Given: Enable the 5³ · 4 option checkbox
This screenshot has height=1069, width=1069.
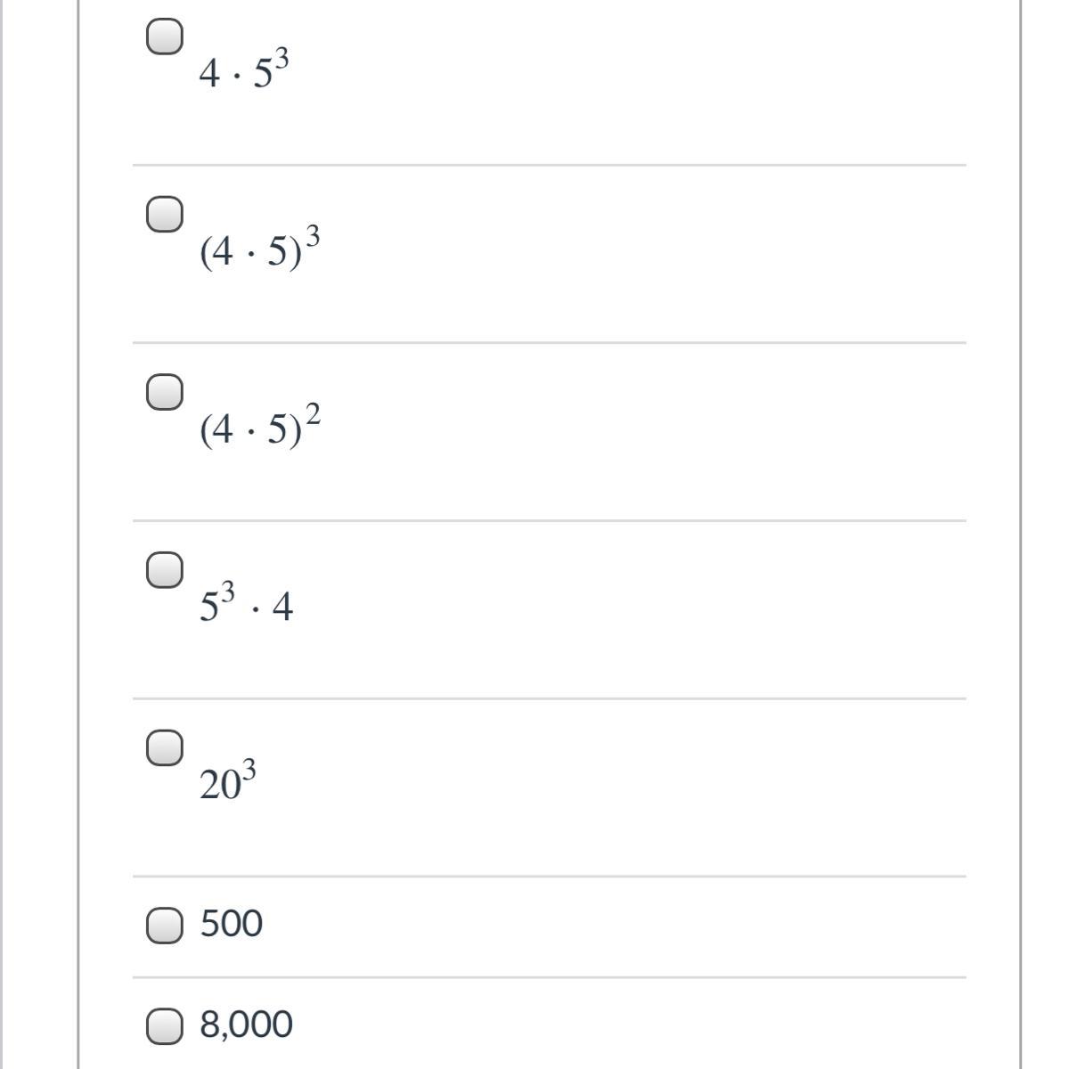Looking at the screenshot, I should pos(165,570).
